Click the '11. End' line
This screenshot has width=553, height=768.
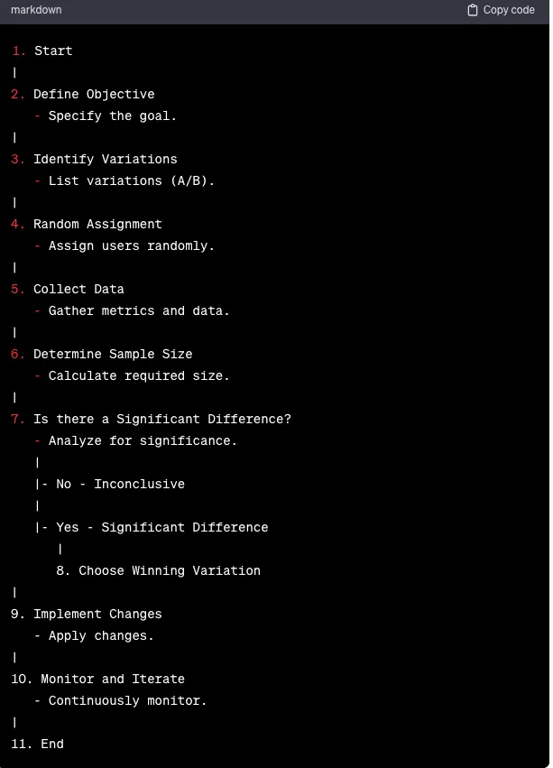[37, 744]
